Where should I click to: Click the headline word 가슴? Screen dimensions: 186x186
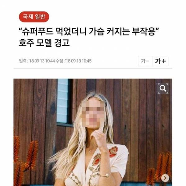tap(96, 32)
